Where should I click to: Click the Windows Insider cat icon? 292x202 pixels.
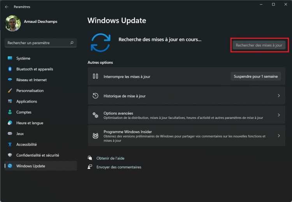click(x=95, y=136)
